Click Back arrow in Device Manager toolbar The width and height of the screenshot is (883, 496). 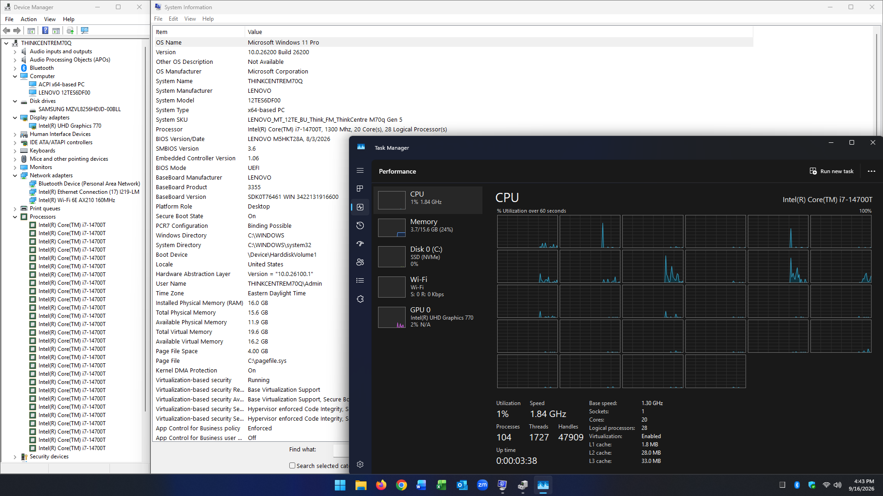pos(6,31)
